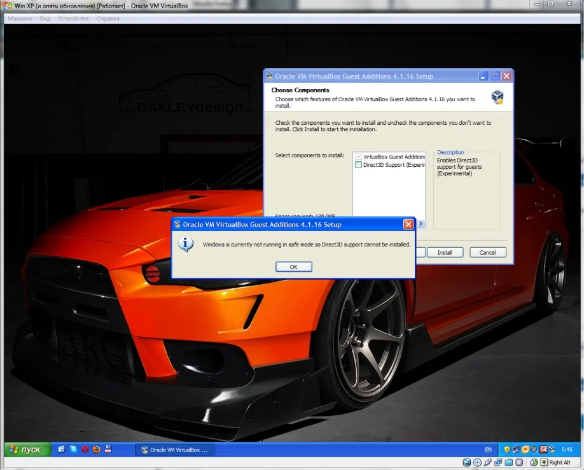Toggle the VirtualBox Guest Additions checkbox

[359, 157]
